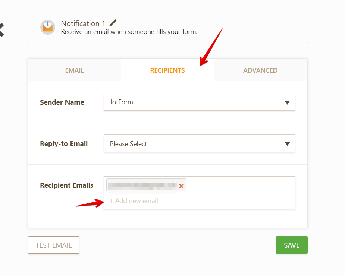Open the Please Select reply-to field
Viewport: 345px width, 276px height.
click(x=192, y=143)
